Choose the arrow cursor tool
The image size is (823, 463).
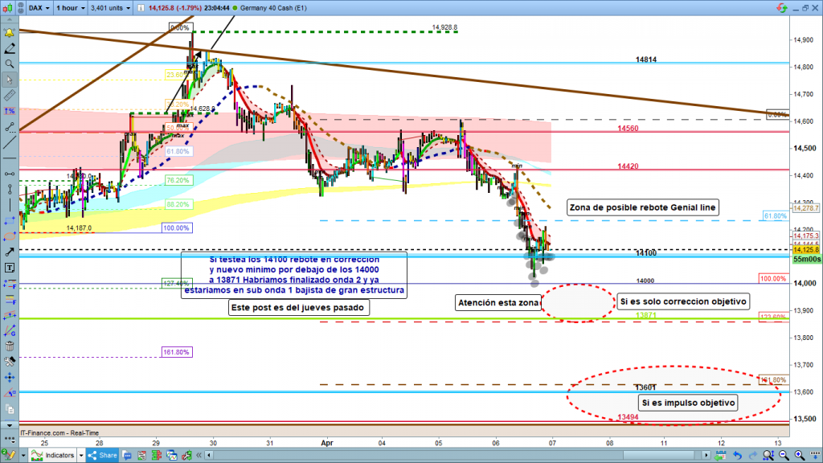9,80
